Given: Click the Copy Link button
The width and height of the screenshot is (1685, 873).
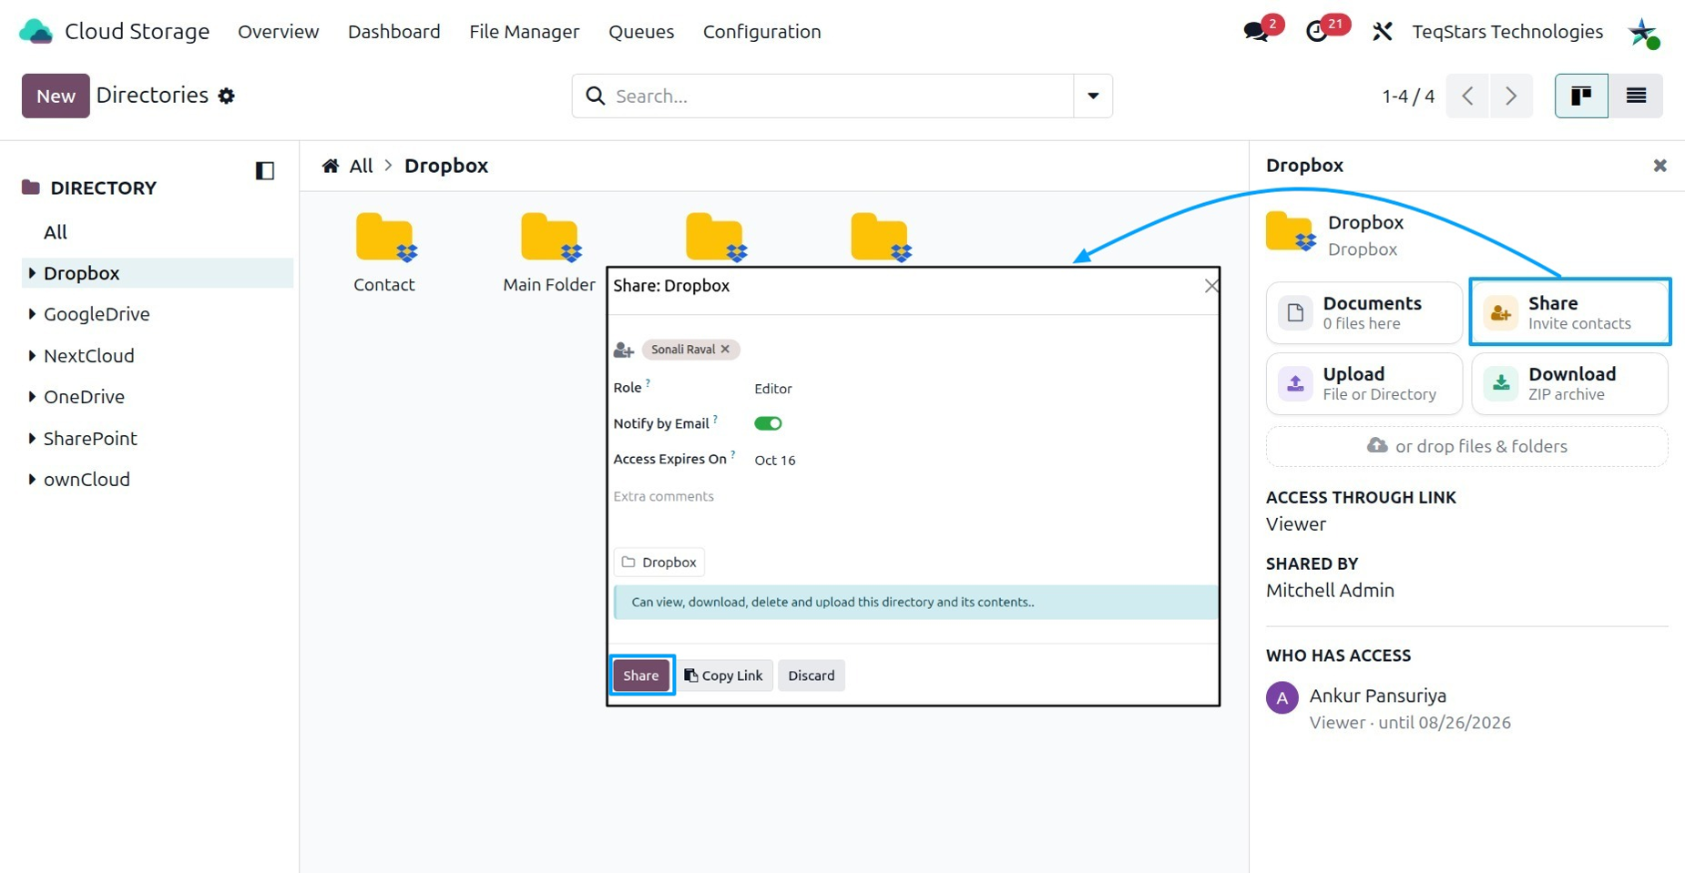Looking at the screenshot, I should pos(724,675).
